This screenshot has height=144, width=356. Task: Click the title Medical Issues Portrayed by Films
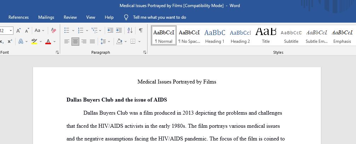coord(177,82)
